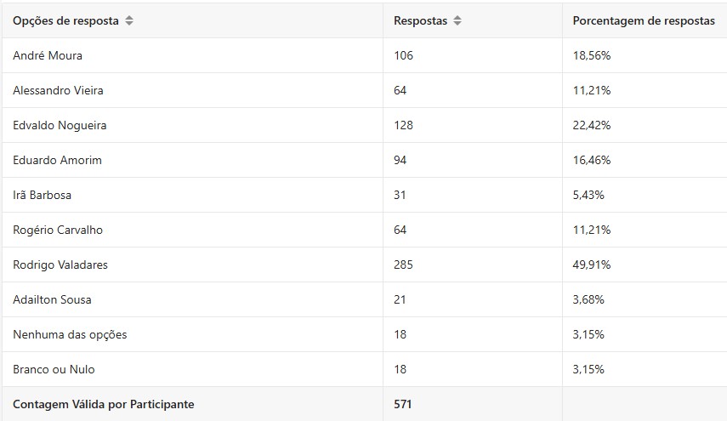Select the 128 responses count cell
This screenshot has width=727, height=421.
tap(403, 125)
